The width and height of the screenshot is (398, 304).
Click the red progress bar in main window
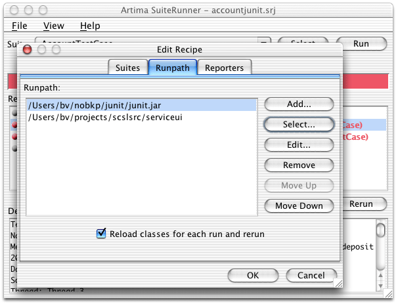pyautogui.click(x=366, y=81)
